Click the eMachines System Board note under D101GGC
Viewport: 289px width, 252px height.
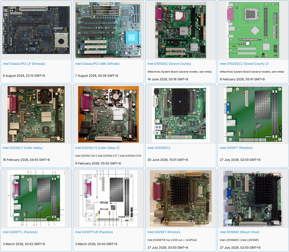180,72
